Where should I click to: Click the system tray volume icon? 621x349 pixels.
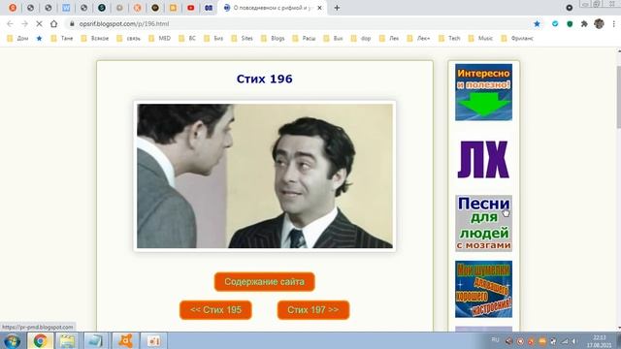[574, 341]
